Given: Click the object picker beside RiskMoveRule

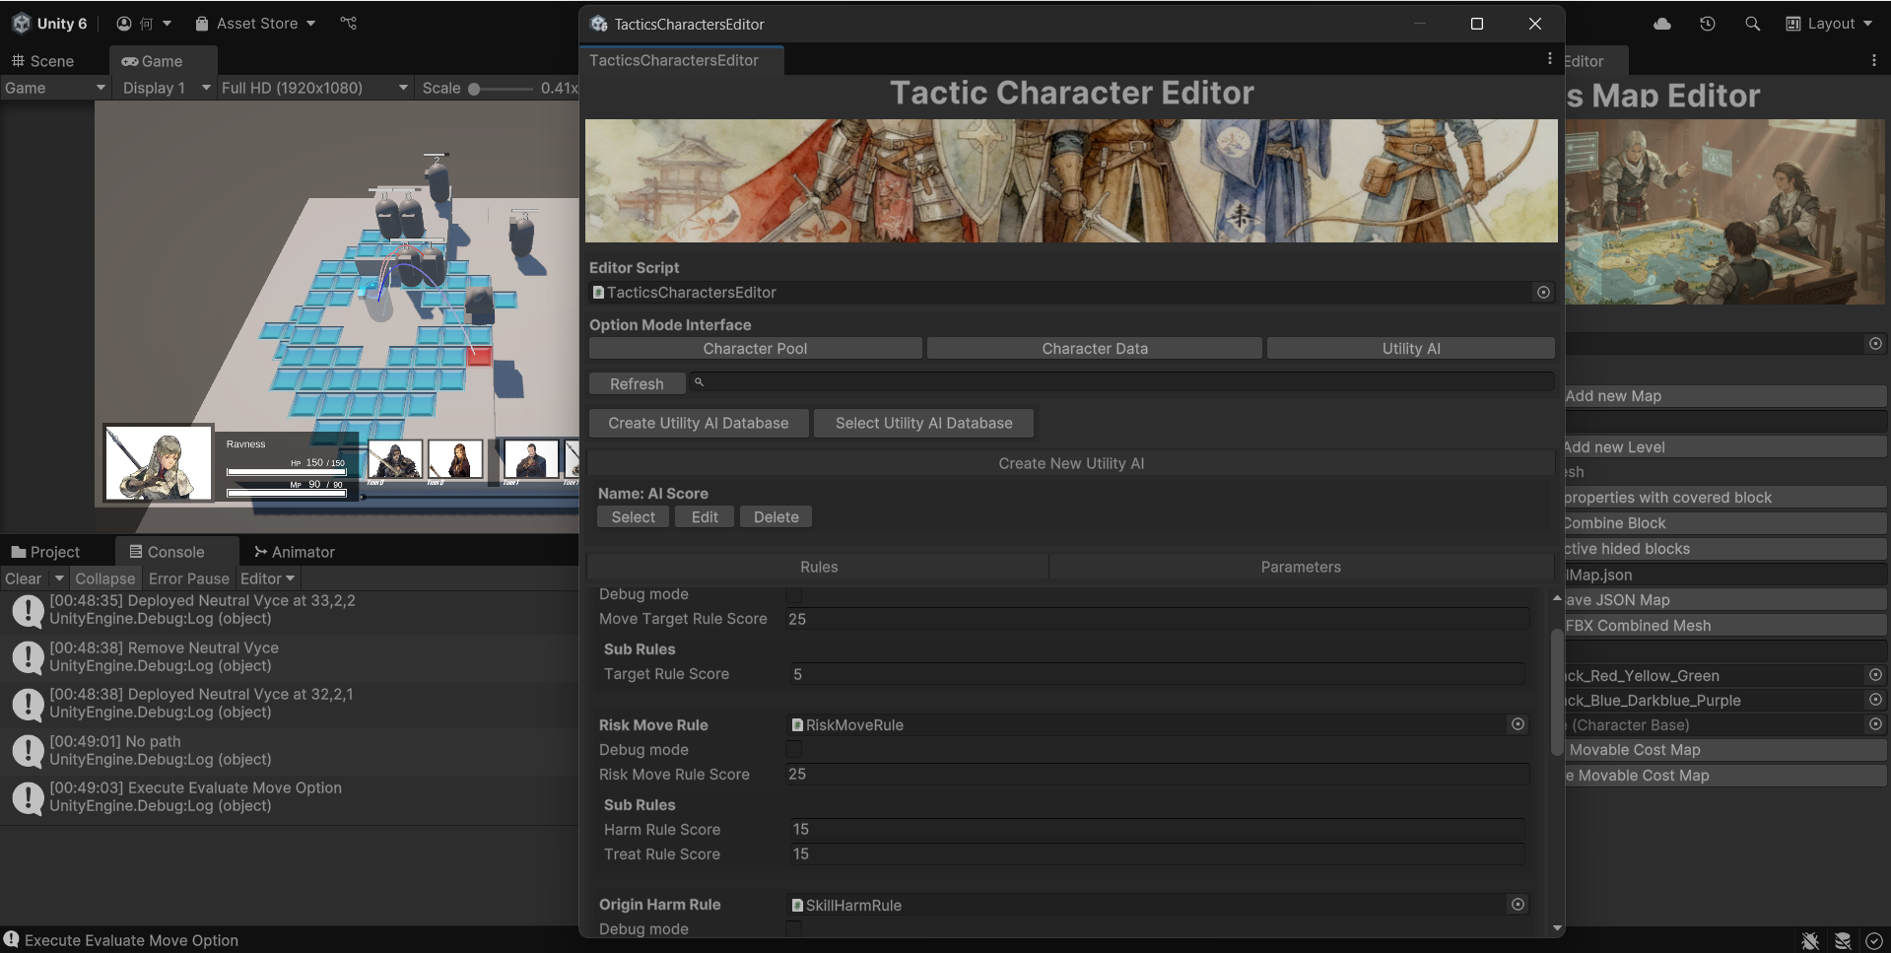Looking at the screenshot, I should 1518,724.
